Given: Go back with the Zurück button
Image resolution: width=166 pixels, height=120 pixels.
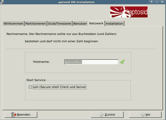Looking at the screenshot, I should coord(107,114).
